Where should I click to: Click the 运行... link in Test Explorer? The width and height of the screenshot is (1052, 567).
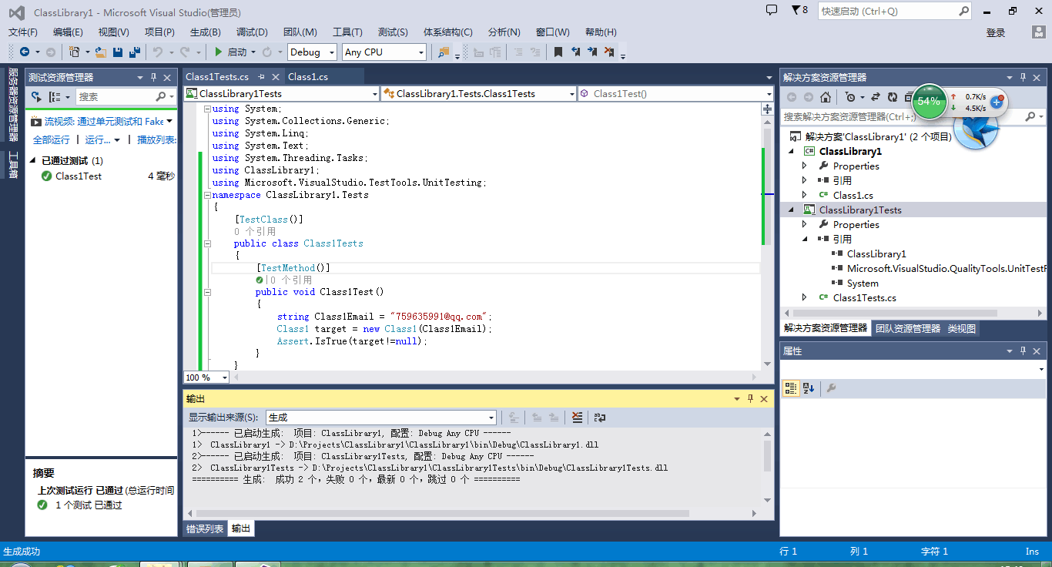[98, 139]
